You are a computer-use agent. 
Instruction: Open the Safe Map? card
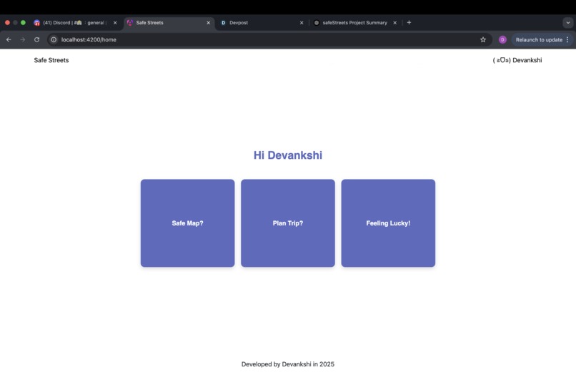(x=188, y=223)
